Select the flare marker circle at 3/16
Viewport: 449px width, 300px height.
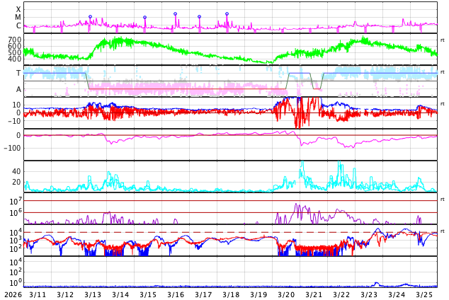[175, 13]
